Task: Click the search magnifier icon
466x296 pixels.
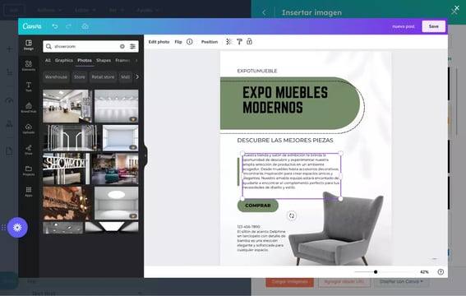Action: click(48, 46)
